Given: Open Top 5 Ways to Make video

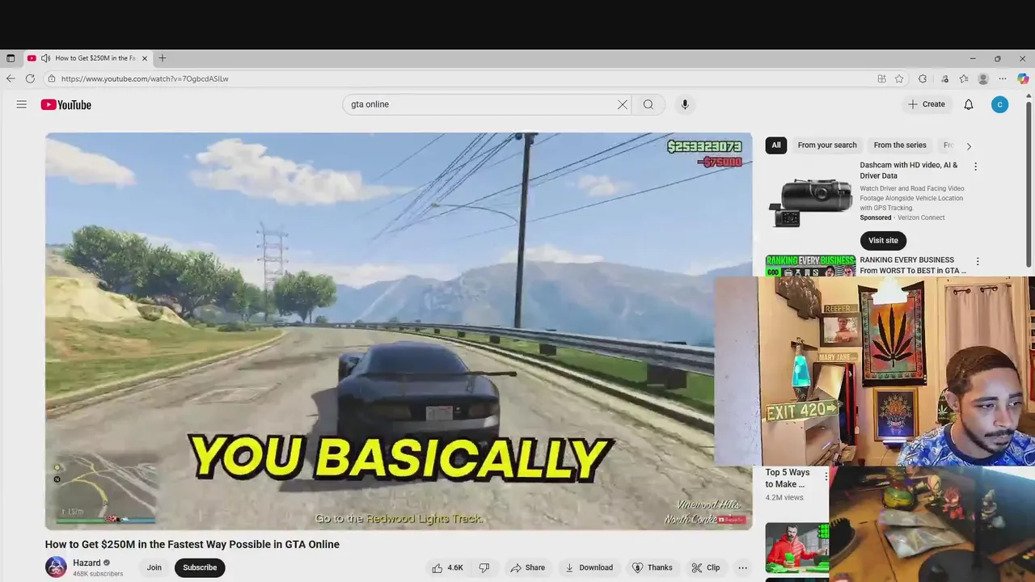Looking at the screenshot, I should (788, 478).
